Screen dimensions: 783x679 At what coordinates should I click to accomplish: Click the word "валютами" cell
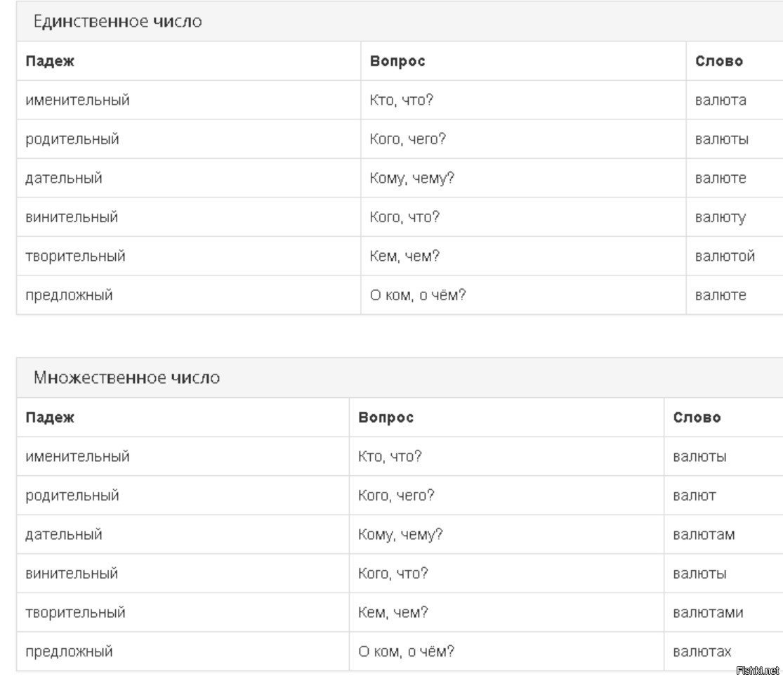click(x=708, y=613)
